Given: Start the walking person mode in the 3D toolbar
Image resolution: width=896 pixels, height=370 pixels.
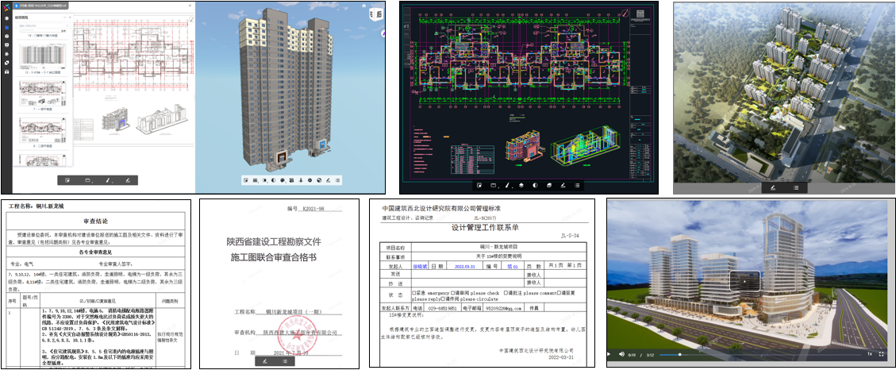Looking at the screenshot, I should [301, 180].
